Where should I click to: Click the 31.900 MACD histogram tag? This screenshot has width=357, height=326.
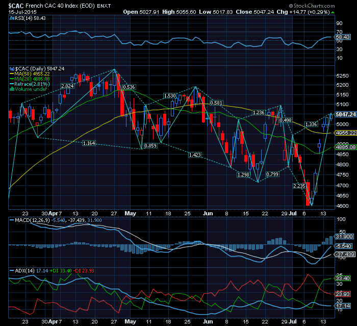click(x=344, y=237)
